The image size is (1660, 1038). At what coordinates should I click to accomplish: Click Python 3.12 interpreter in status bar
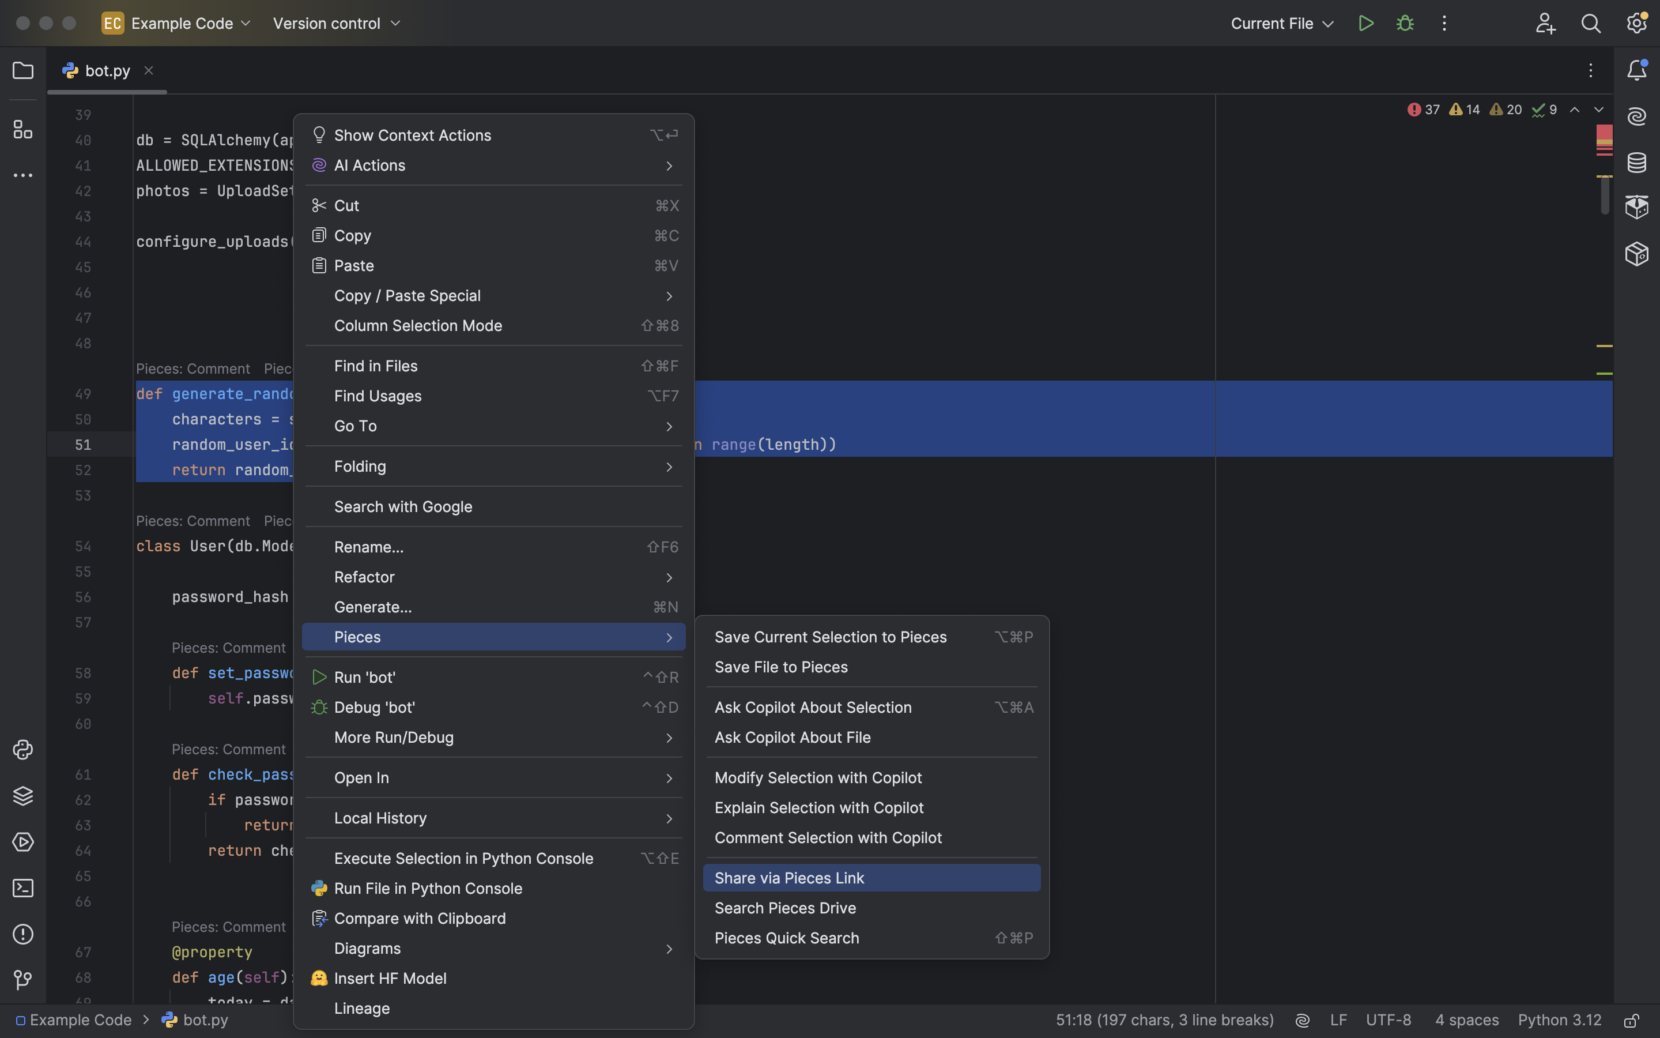click(x=1559, y=1020)
